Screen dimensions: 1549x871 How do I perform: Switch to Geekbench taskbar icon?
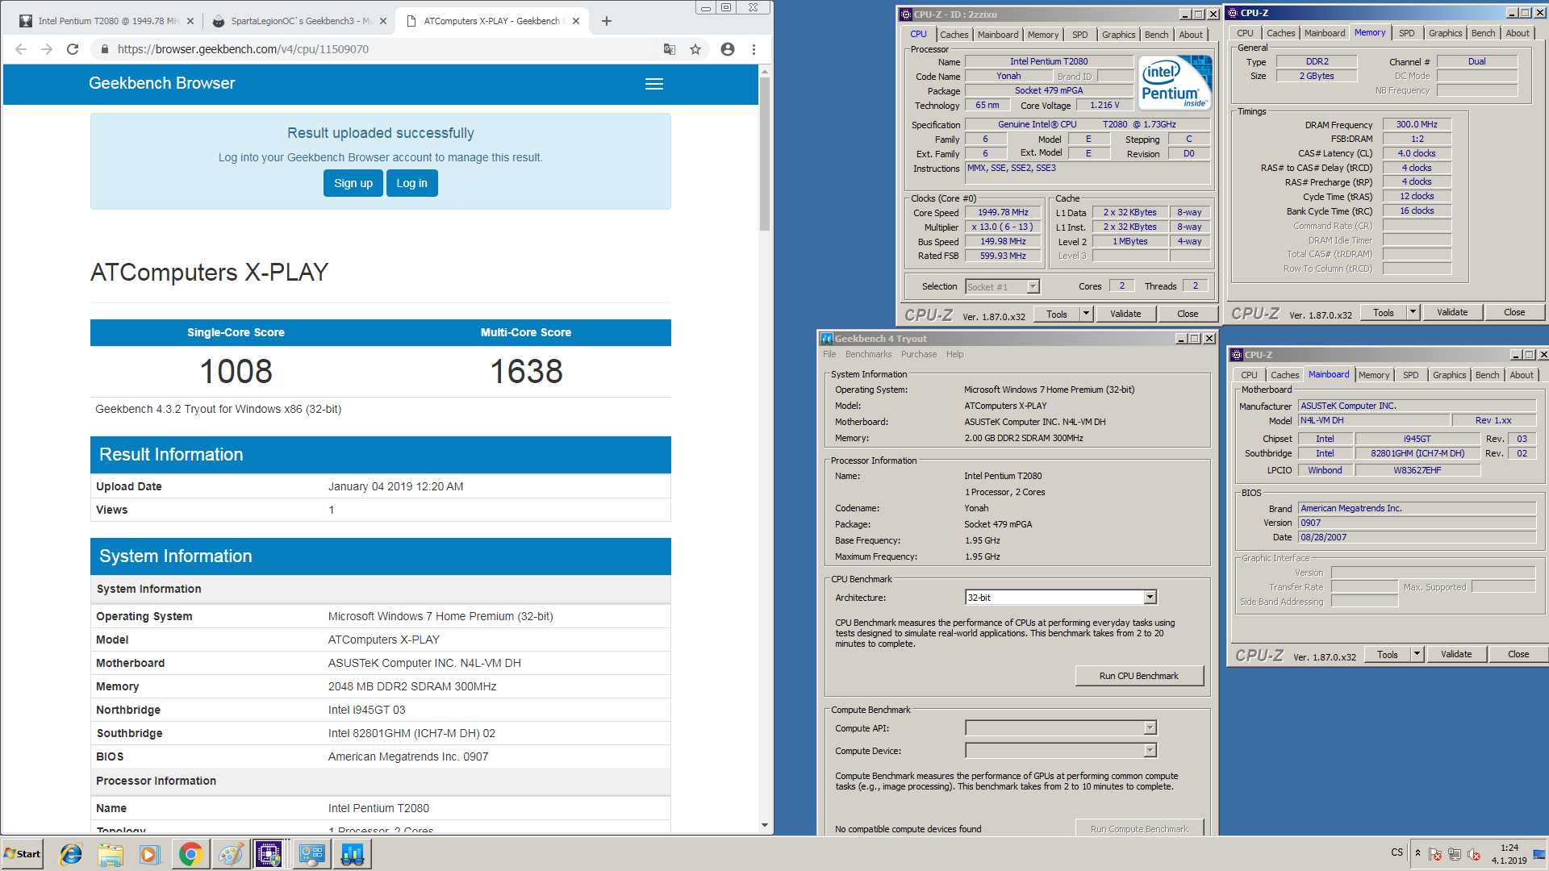click(x=352, y=854)
